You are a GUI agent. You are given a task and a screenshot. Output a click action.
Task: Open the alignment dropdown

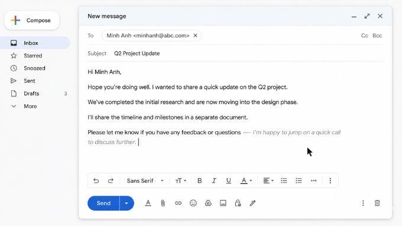[268, 180]
